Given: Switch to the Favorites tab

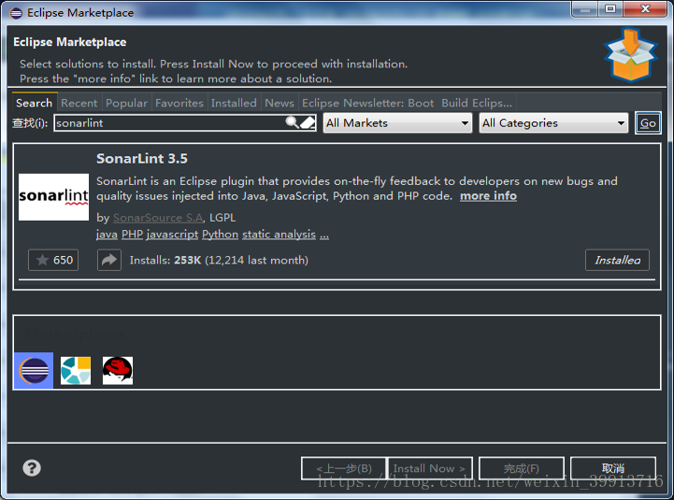Looking at the screenshot, I should click(x=179, y=103).
